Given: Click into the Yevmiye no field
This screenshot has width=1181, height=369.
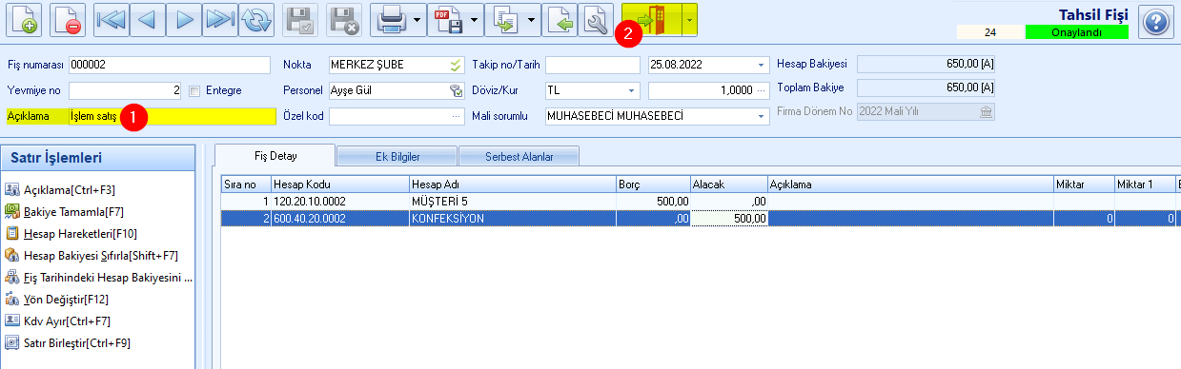Looking at the screenshot, I should [126, 90].
